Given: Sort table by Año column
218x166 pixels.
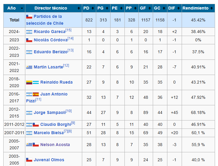Looking at the screenshot, I should tap(13, 8).
